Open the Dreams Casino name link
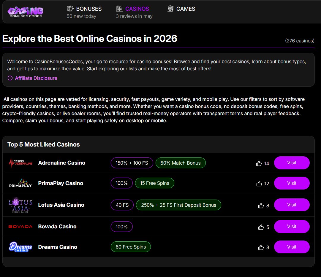The image size is (321, 277). tap(58, 247)
